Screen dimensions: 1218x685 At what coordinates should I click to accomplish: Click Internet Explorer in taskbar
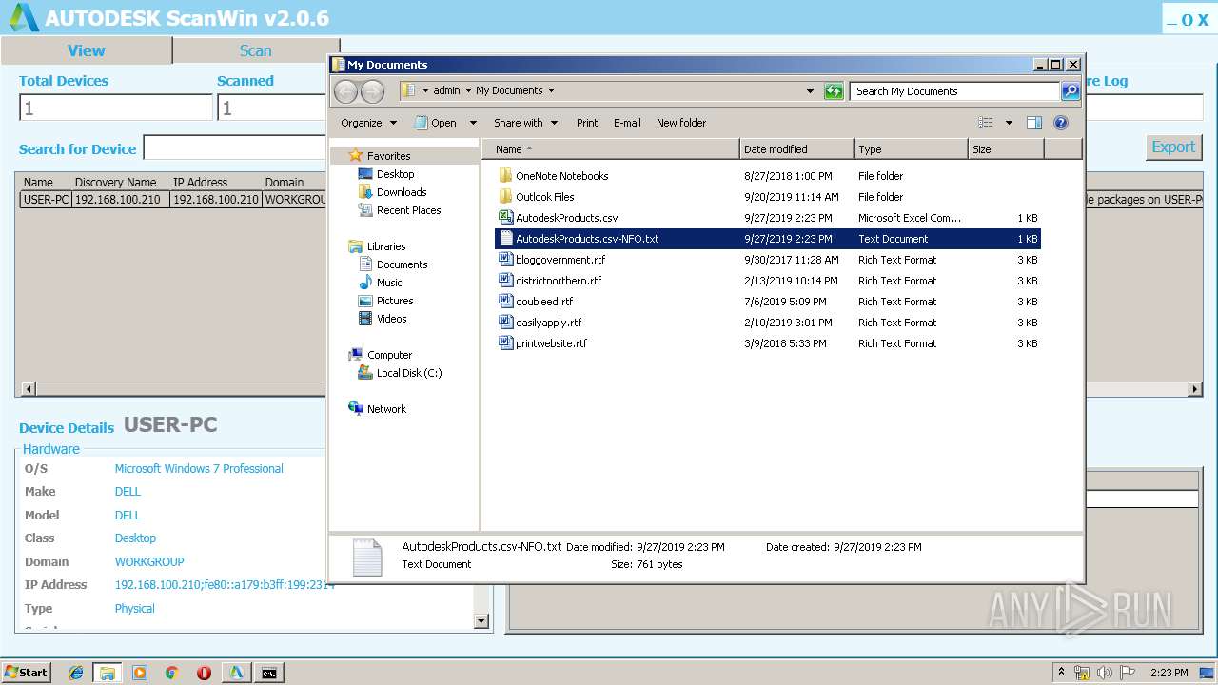pyautogui.click(x=76, y=673)
